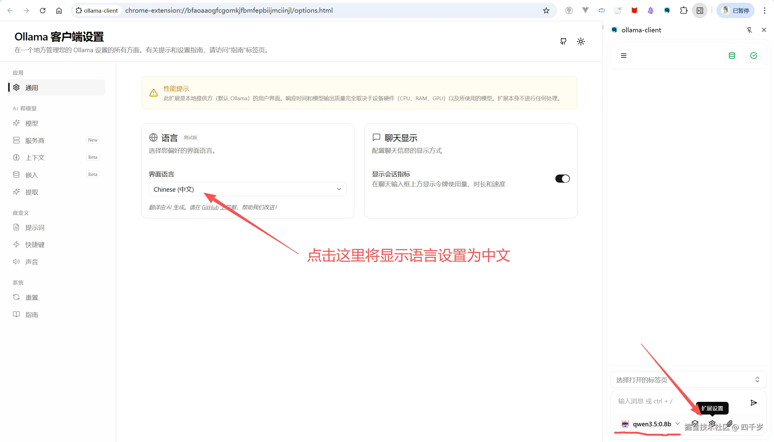Viewport: 774px width, 442px height.
Task: Open the GitHub repository icon in settings header
Action: pos(563,41)
